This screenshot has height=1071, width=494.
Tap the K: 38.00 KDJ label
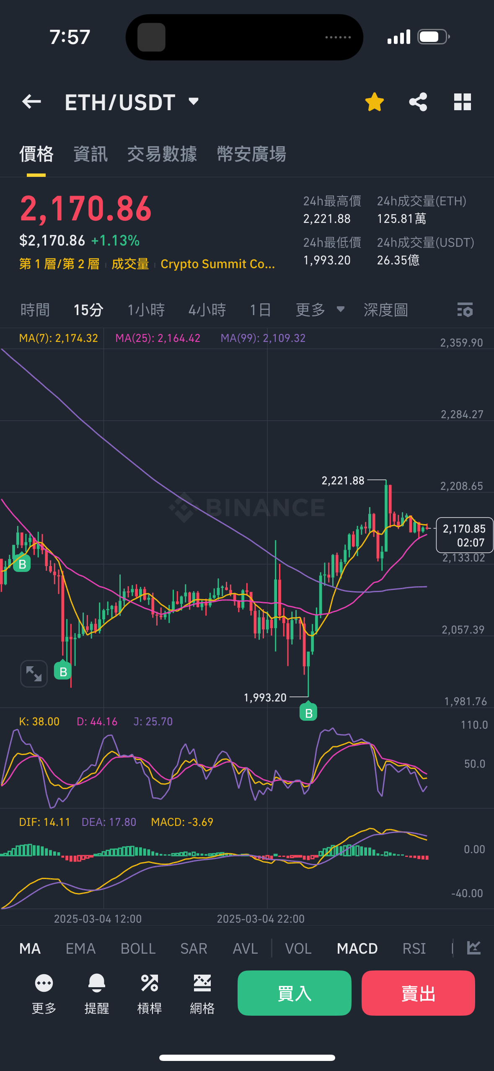[x=39, y=722]
